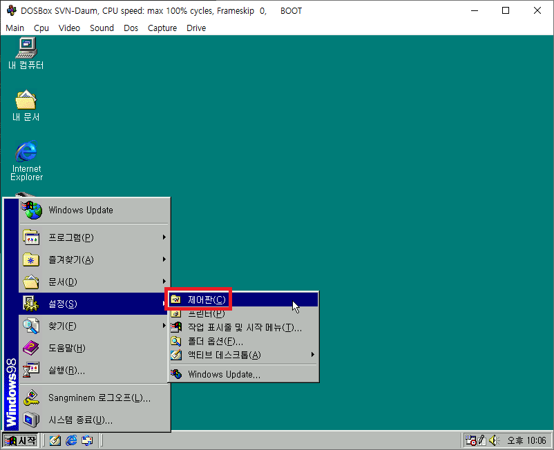Click Windows Update globe icon in Start menu
The width and height of the screenshot is (554, 450).
32,210
